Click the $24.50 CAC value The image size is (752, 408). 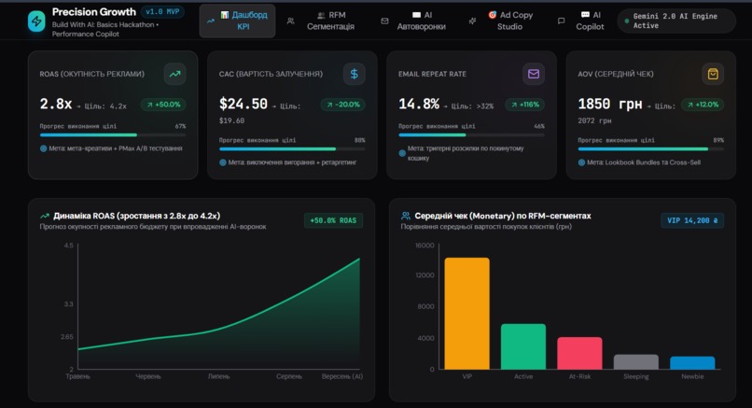click(244, 104)
